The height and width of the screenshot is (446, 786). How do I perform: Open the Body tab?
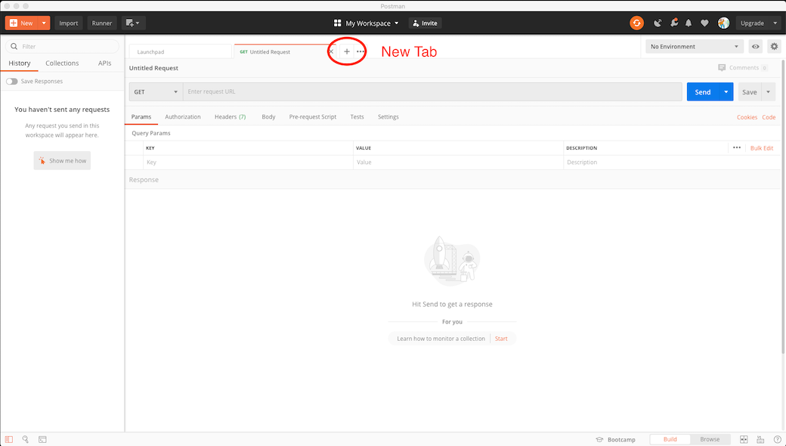coord(268,116)
